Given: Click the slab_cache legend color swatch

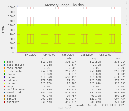Looking at the screenshot, I should [x=4, y=71].
